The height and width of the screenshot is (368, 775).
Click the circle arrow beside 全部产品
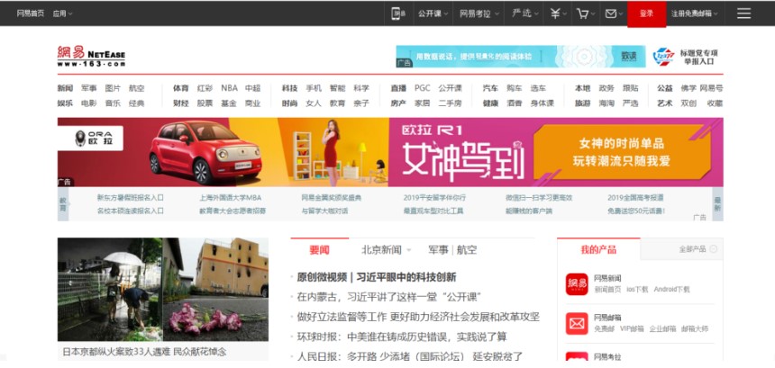(713, 249)
